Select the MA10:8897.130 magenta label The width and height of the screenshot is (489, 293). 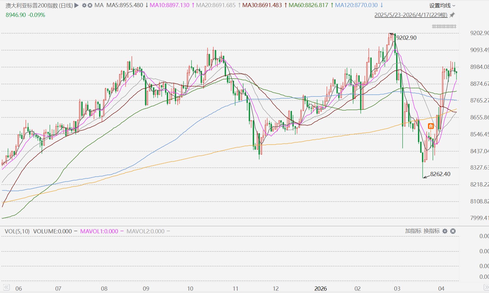tap(170, 5)
